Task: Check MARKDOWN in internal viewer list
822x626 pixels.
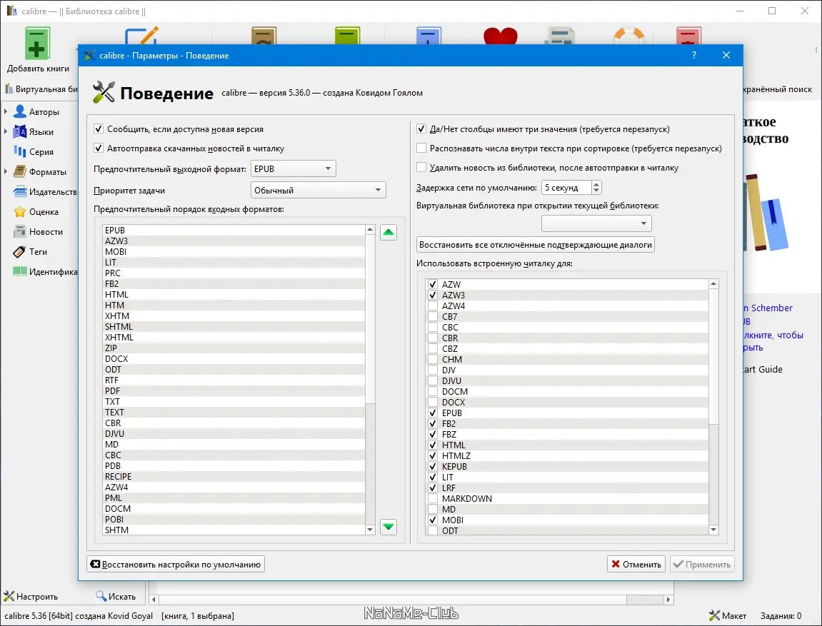Action: coord(433,498)
